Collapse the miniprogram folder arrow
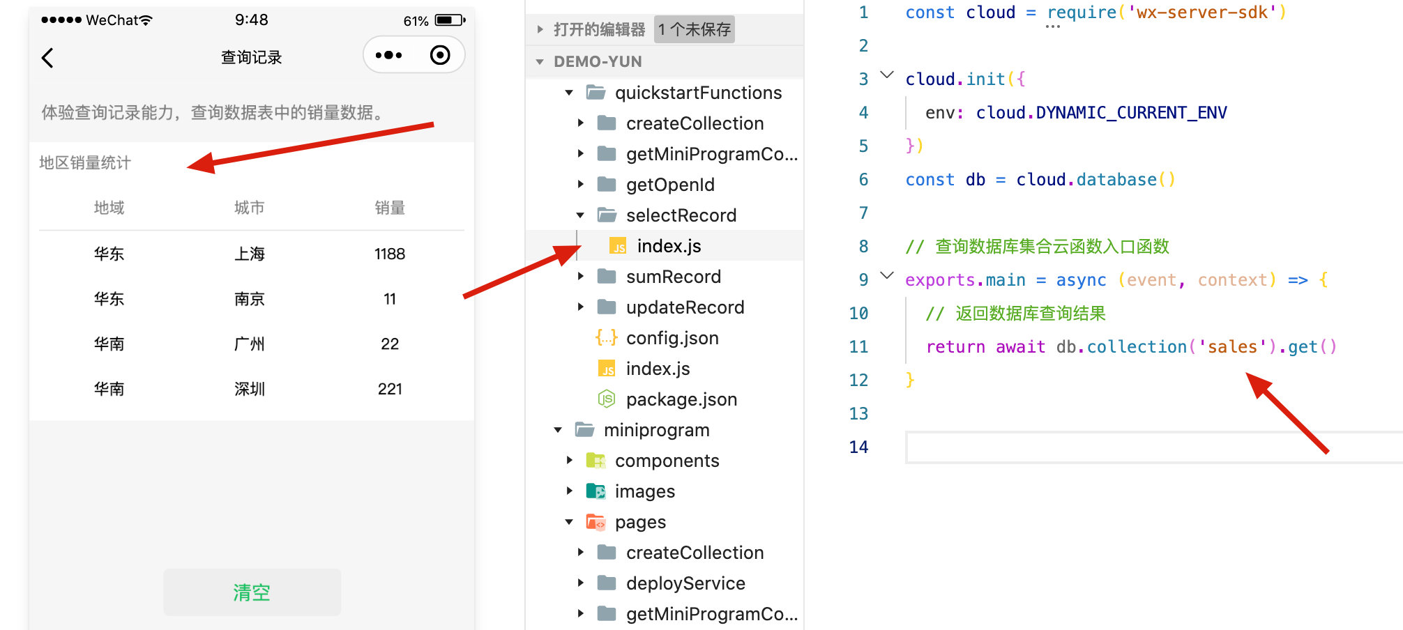 (558, 430)
